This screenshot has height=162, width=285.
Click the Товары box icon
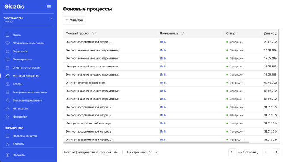pos(7,84)
